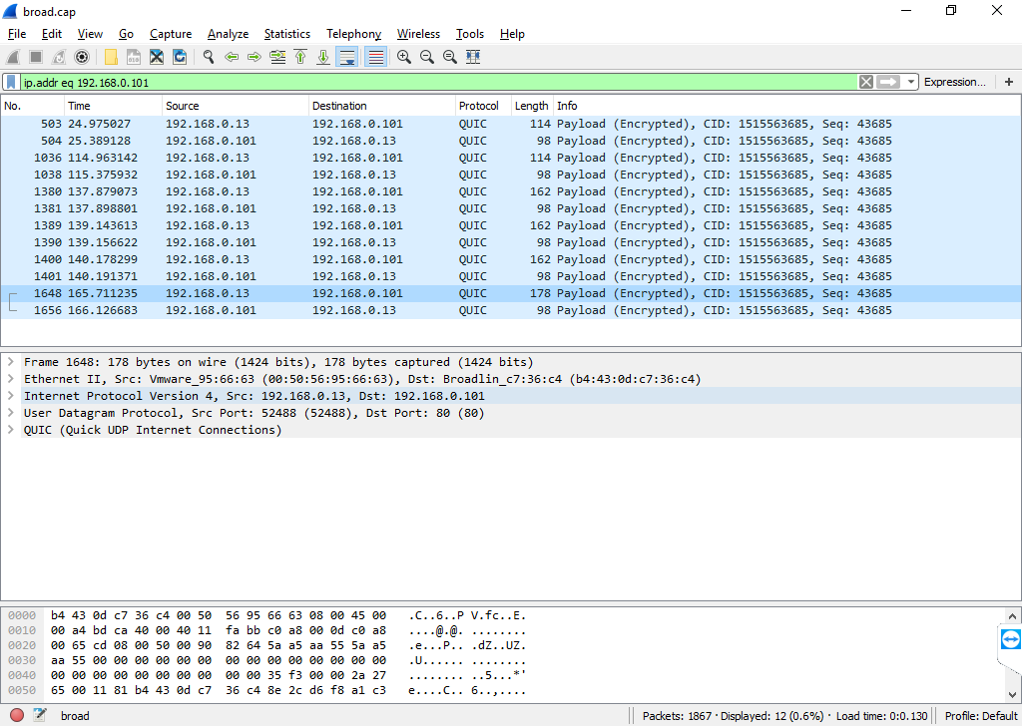Image resolution: width=1022 pixels, height=726 pixels.
Task: Open the Telephony menu
Action: pos(353,33)
